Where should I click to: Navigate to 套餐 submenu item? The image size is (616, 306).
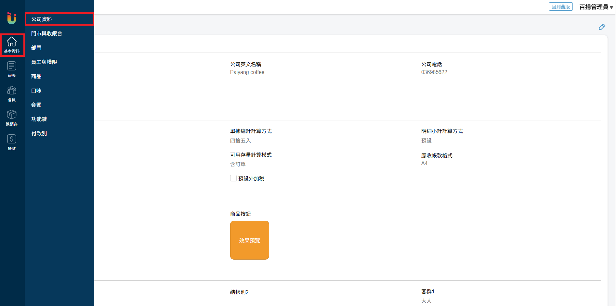point(36,105)
